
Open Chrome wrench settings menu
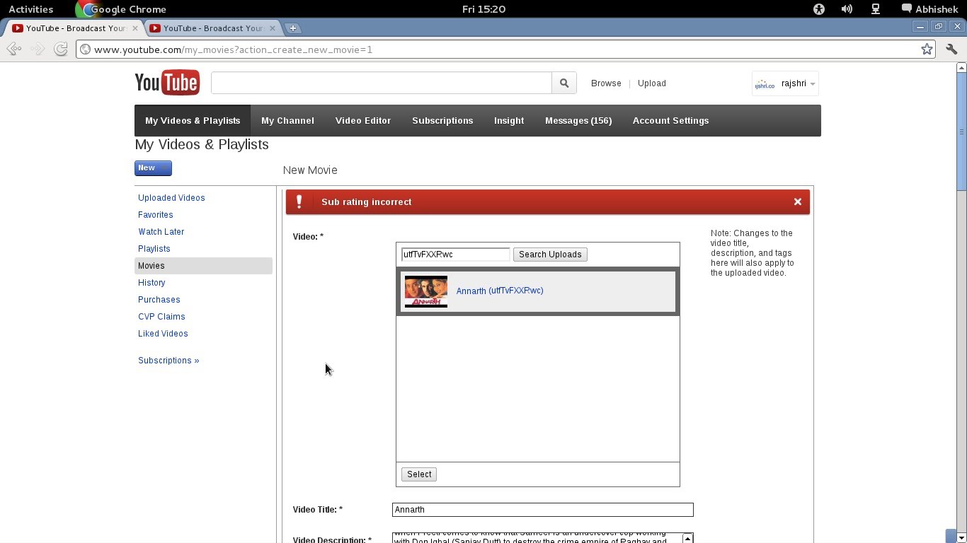(951, 49)
